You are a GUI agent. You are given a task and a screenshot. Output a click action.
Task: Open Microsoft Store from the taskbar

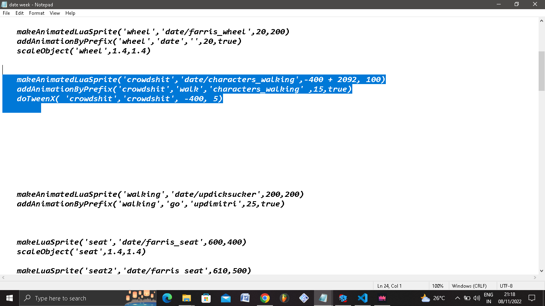206,298
